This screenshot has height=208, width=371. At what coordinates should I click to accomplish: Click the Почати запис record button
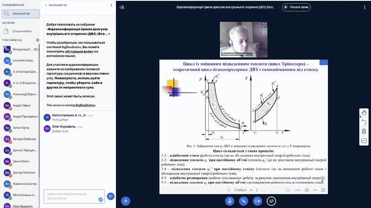296,7
